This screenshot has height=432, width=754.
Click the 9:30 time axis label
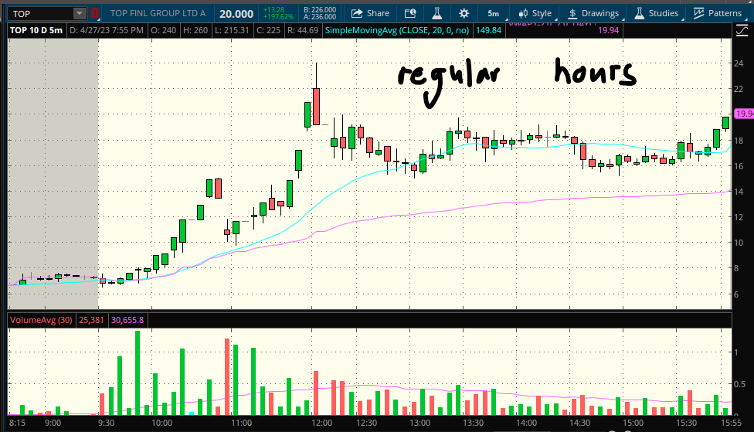[107, 423]
